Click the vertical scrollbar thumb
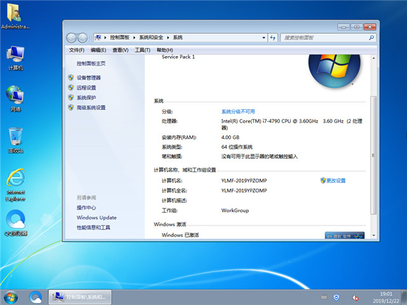407x305 pixels. (373, 155)
